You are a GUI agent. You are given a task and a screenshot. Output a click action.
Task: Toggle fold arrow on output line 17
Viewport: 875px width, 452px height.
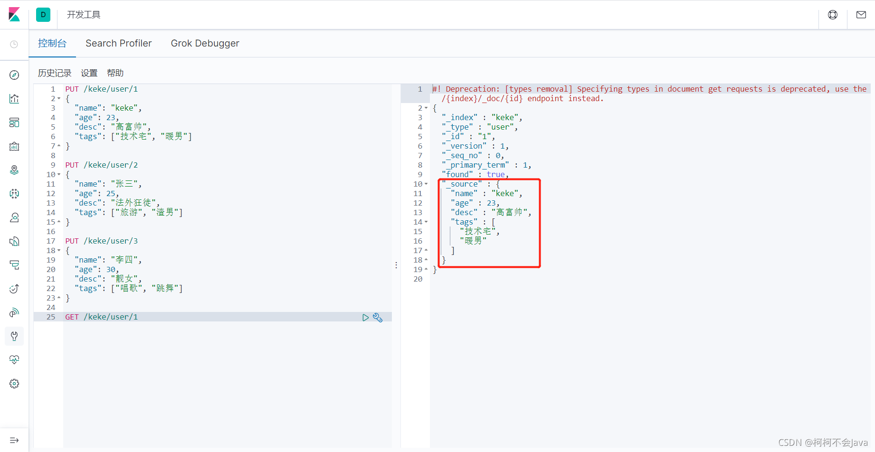(426, 250)
